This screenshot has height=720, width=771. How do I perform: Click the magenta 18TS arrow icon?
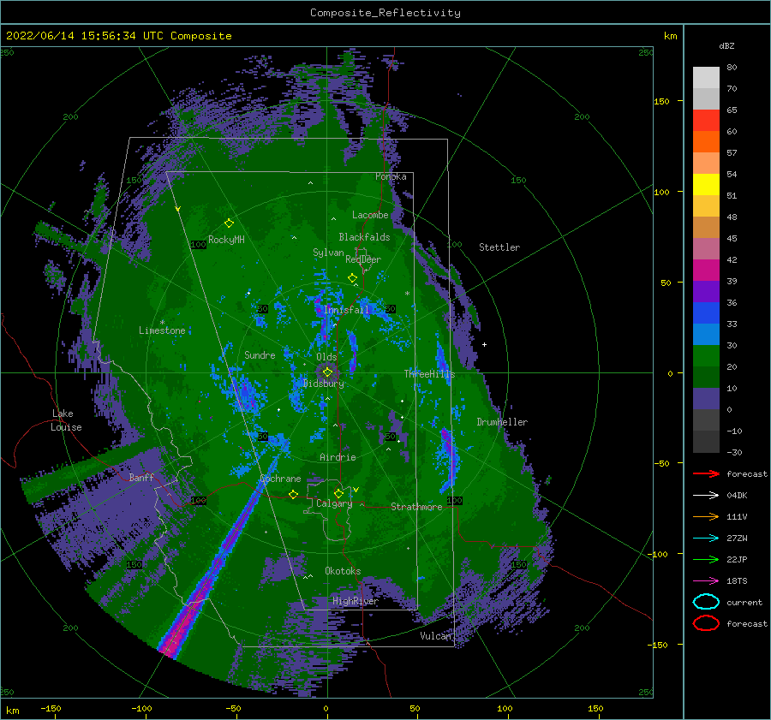click(706, 580)
